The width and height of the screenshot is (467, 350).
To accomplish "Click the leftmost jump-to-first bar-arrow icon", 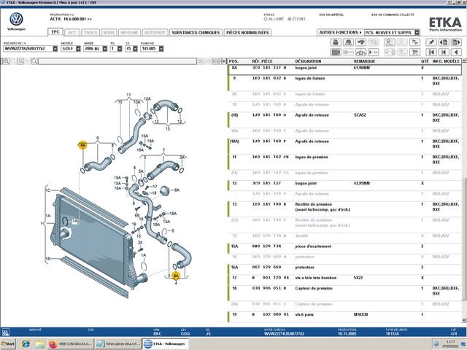I will (431, 52).
